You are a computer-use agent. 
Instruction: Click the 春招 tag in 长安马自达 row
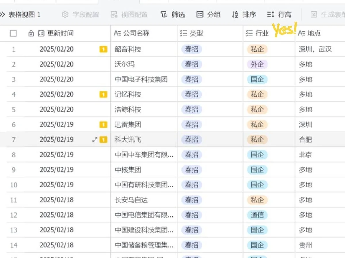coord(191,200)
